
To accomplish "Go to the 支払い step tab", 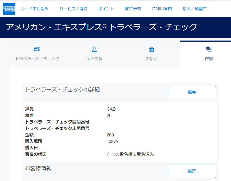I will coord(152,54).
